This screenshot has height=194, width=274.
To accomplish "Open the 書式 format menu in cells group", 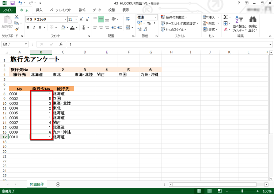I will (x=210, y=29).
